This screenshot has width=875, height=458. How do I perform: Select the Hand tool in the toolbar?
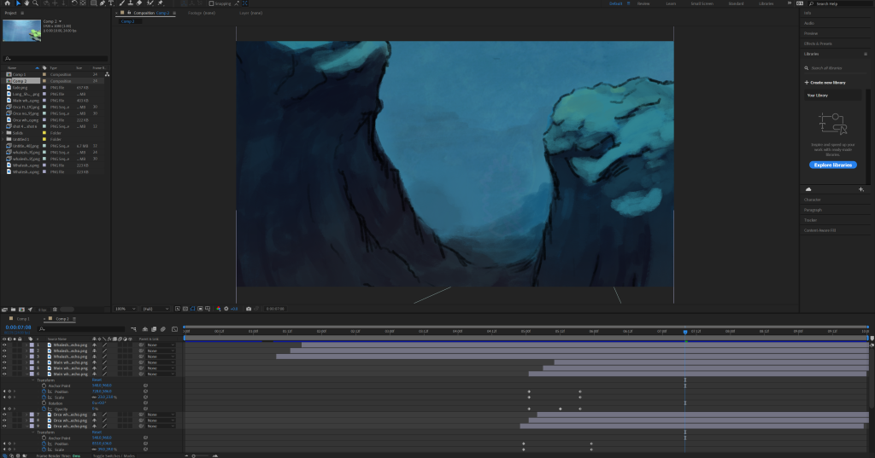[26, 3]
